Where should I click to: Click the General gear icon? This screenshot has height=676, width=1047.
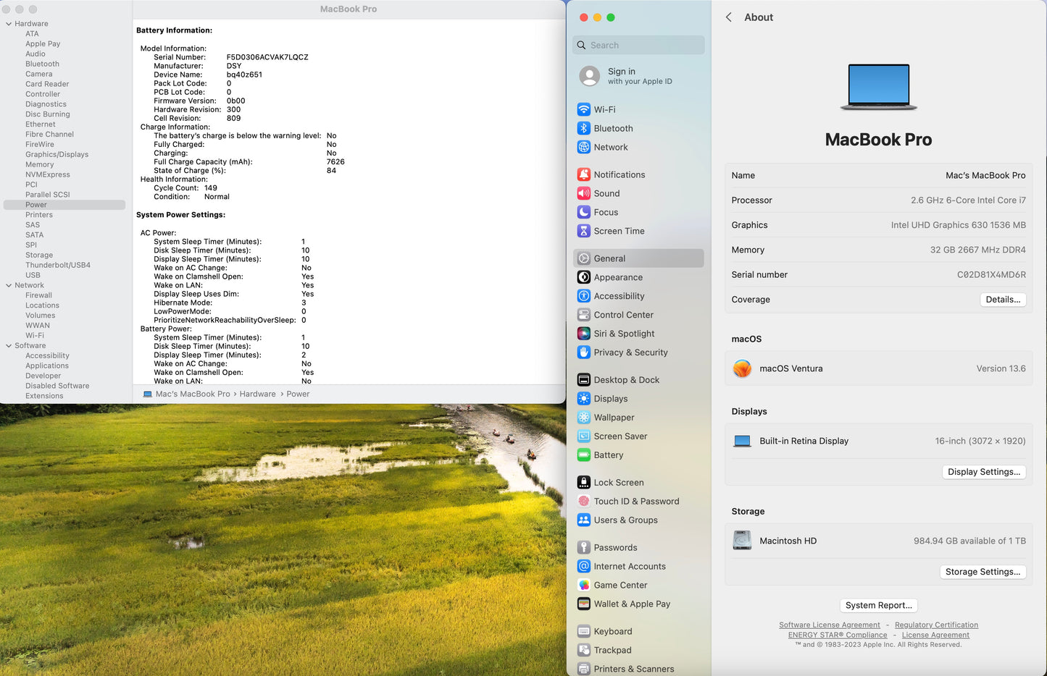584,258
